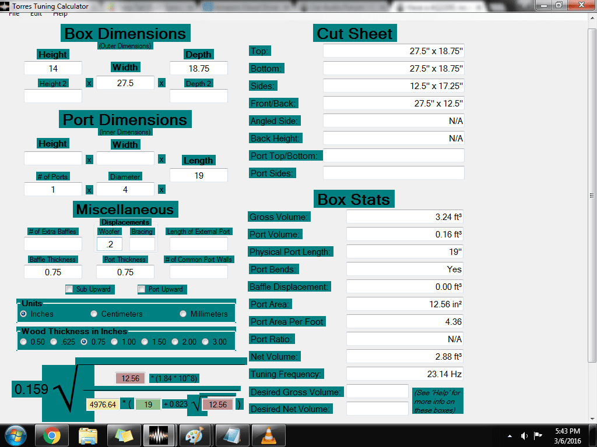Select the Torres Tuning Calculator taskbar icon

pos(159,435)
